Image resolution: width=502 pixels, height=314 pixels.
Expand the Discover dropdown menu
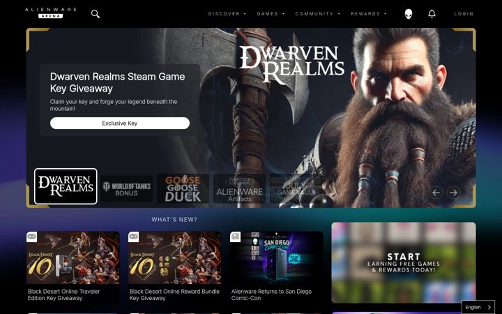(x=227, y=14)
